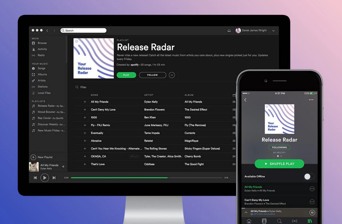Click the desktop forward navigation arrow
The image size is (342, 224).
pos(54,31)
